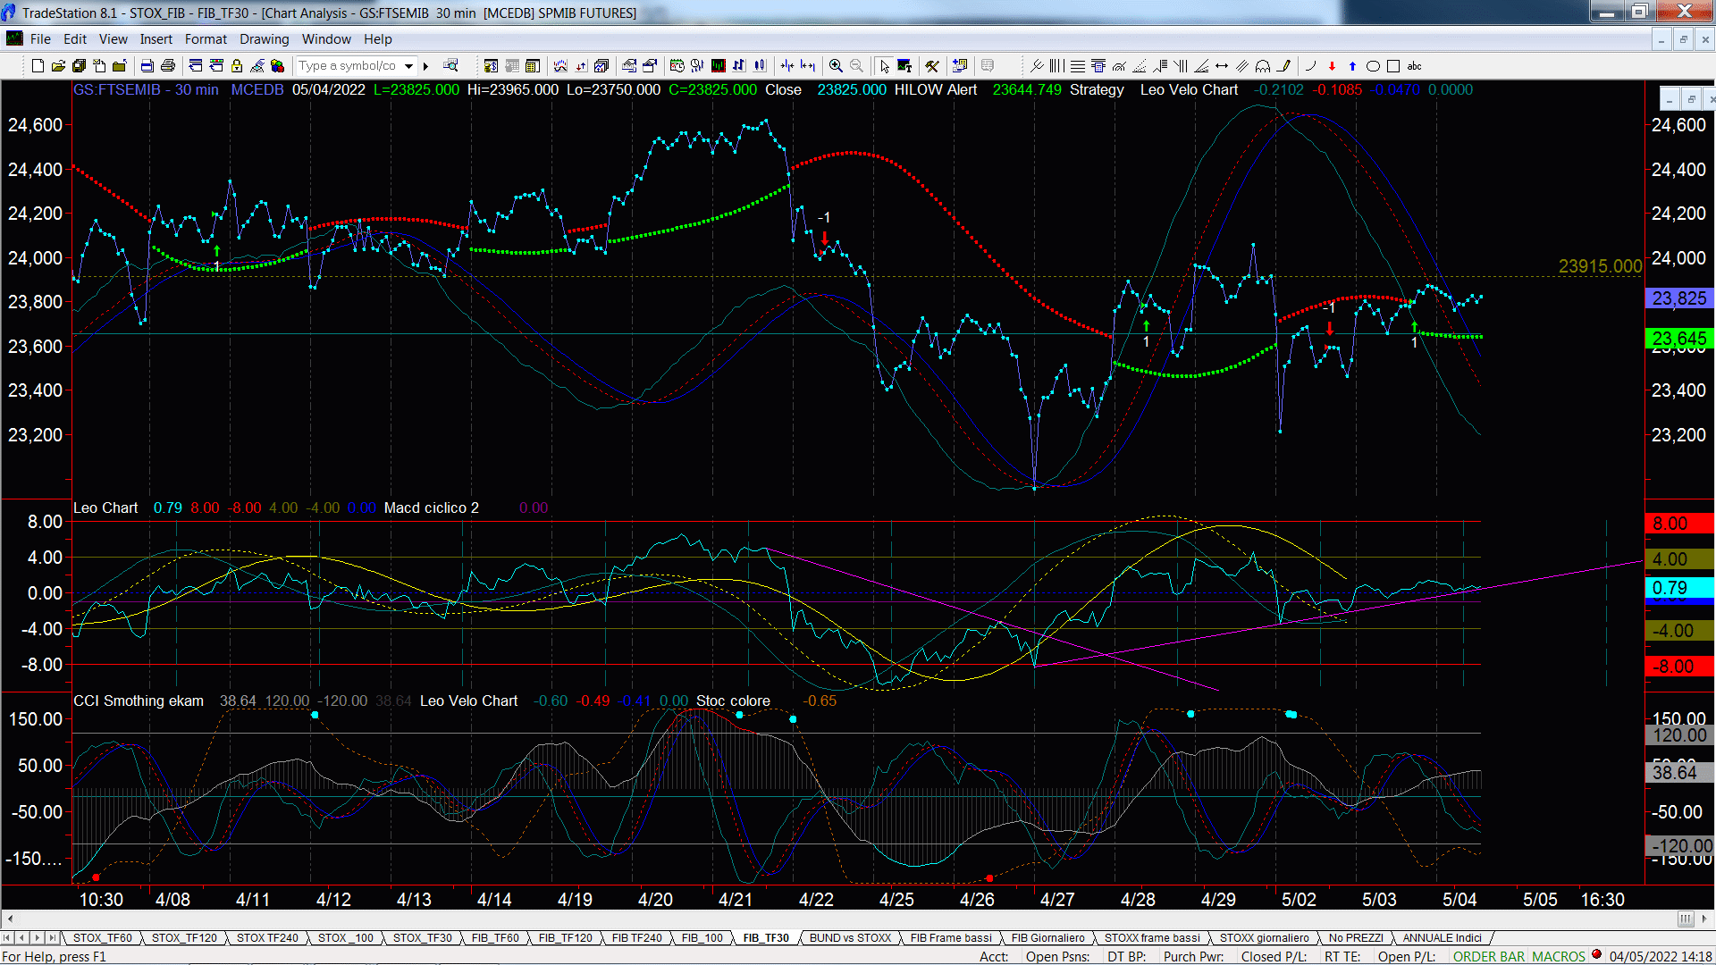Click the 23,825 blue price label

point(1679,298)
